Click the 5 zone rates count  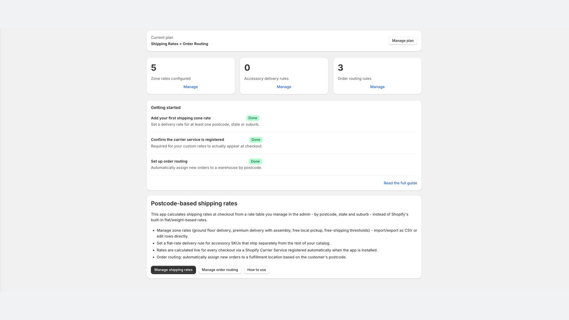point(154,68)
